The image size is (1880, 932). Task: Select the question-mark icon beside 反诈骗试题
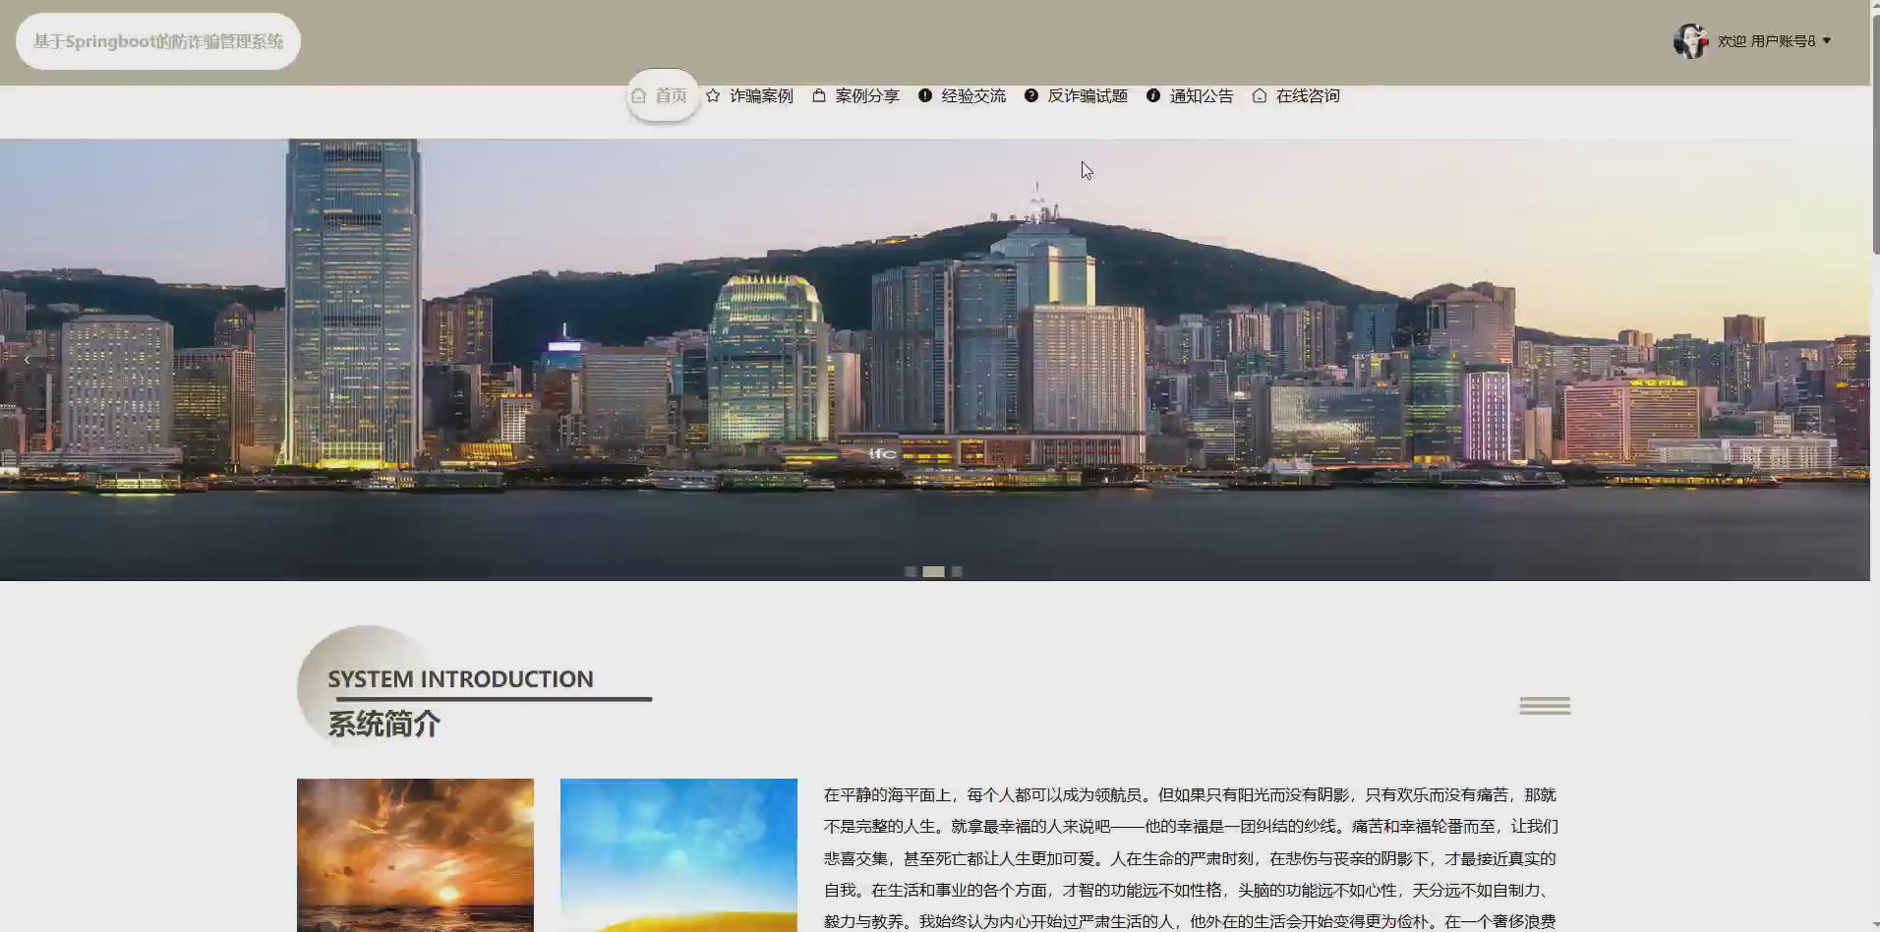1030,95
